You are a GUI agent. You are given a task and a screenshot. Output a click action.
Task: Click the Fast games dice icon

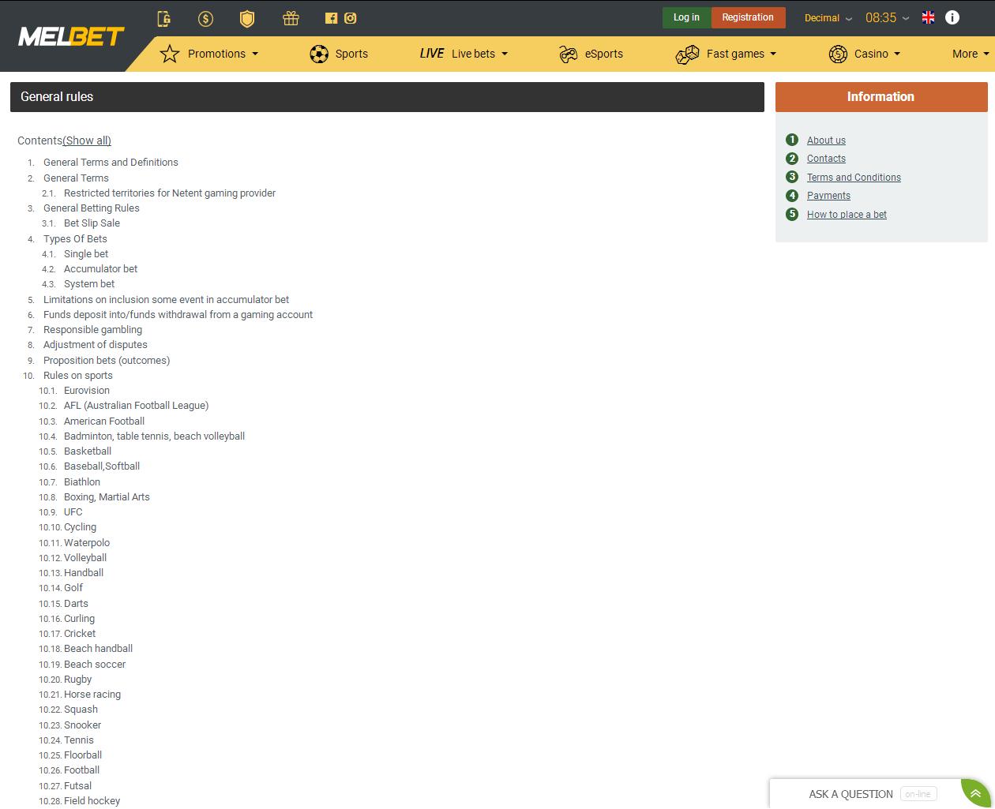[x=687, y=54]
